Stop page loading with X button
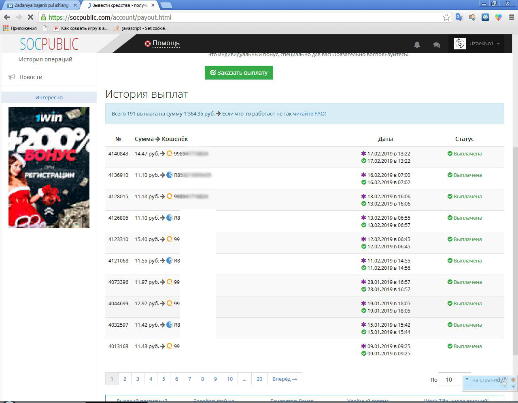 31,17
